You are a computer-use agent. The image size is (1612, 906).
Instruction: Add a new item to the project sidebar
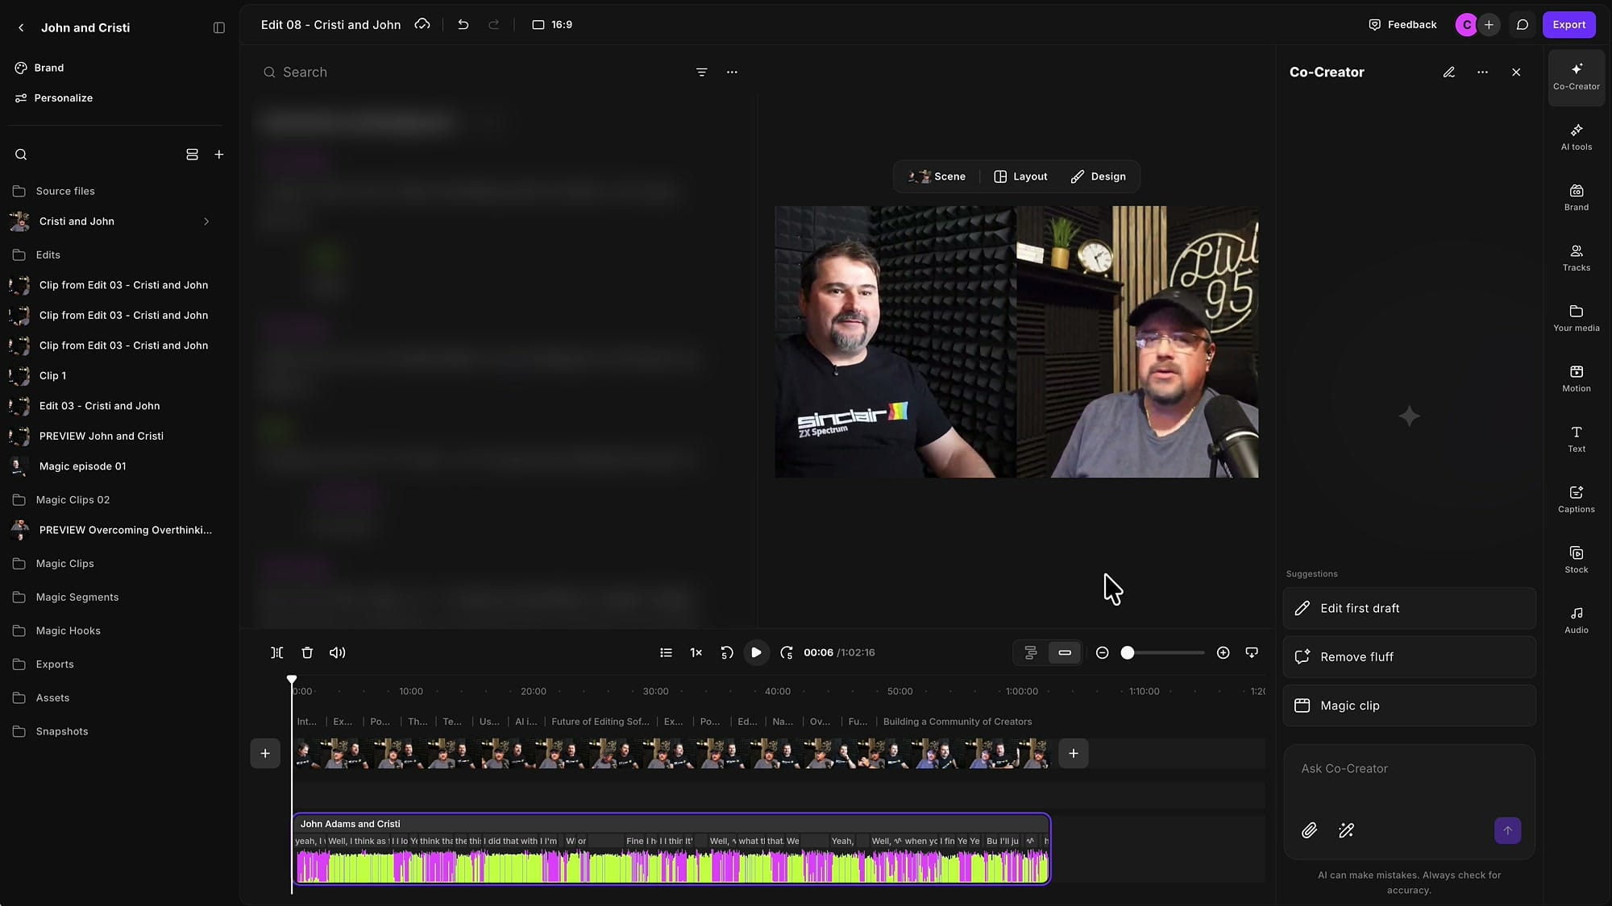(219, 155)
